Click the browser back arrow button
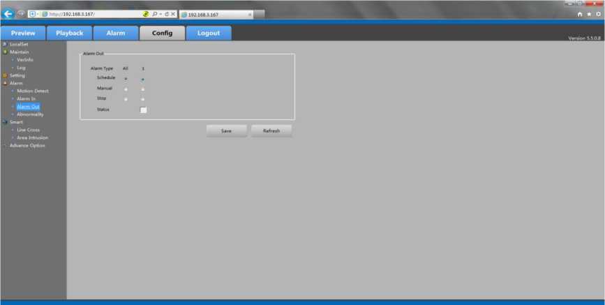 [x=8, y=14]
